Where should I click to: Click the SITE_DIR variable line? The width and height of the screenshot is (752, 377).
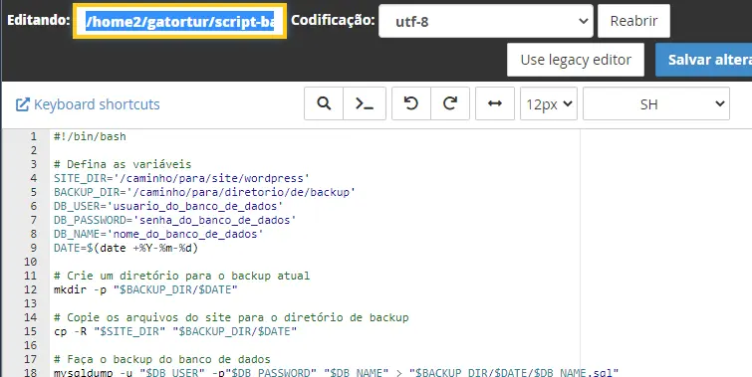click(x=181, y=178)
